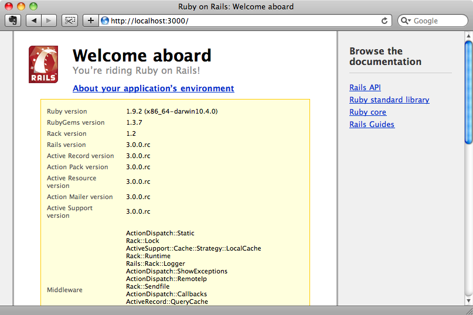The image size is (473, 315).
Task: Click the 'Rails version' label
Action: [x=66, y=145]
